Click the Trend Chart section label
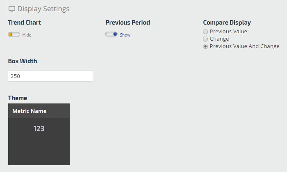 tap(25, 23)
